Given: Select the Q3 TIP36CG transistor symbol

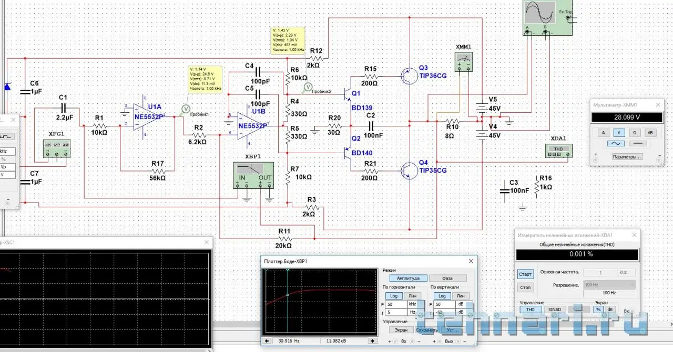Looking at the screenshot, I should click(409, 76).
